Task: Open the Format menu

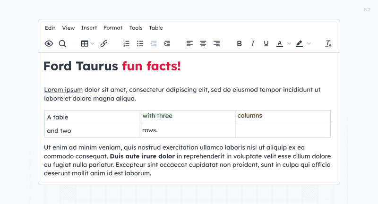Action: 113,28
